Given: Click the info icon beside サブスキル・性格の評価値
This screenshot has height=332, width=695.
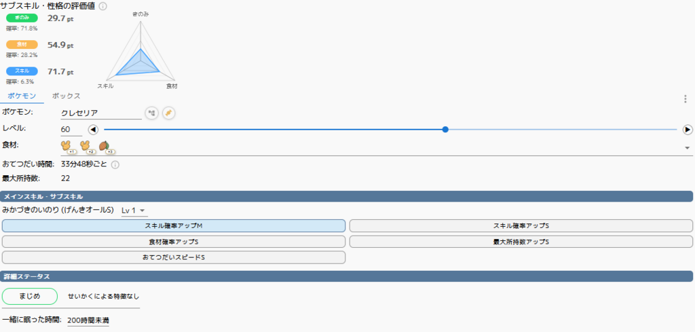Looking at the screenshot, I should point(102,6).
